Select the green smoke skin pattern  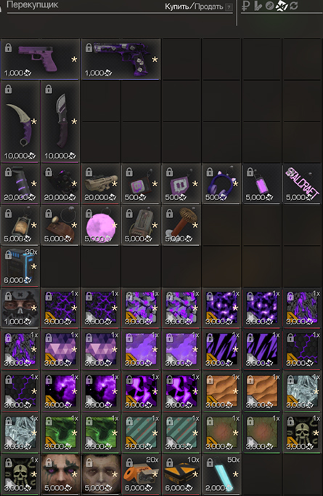click(60, 433)
